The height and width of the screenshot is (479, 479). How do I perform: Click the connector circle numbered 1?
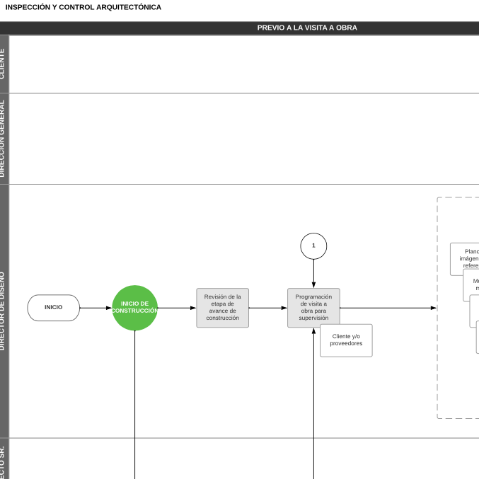pyautogui.click(x=313, y=246)
